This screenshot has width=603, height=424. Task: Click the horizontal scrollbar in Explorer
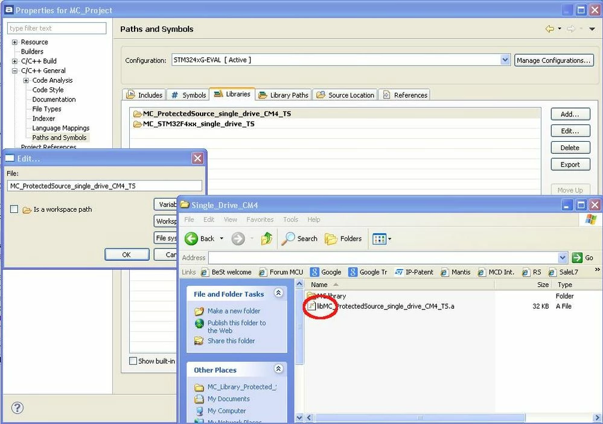point(420,417)
